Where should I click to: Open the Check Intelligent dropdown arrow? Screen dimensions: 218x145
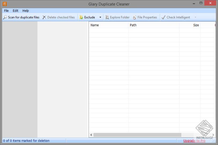[x=195, y=17]
